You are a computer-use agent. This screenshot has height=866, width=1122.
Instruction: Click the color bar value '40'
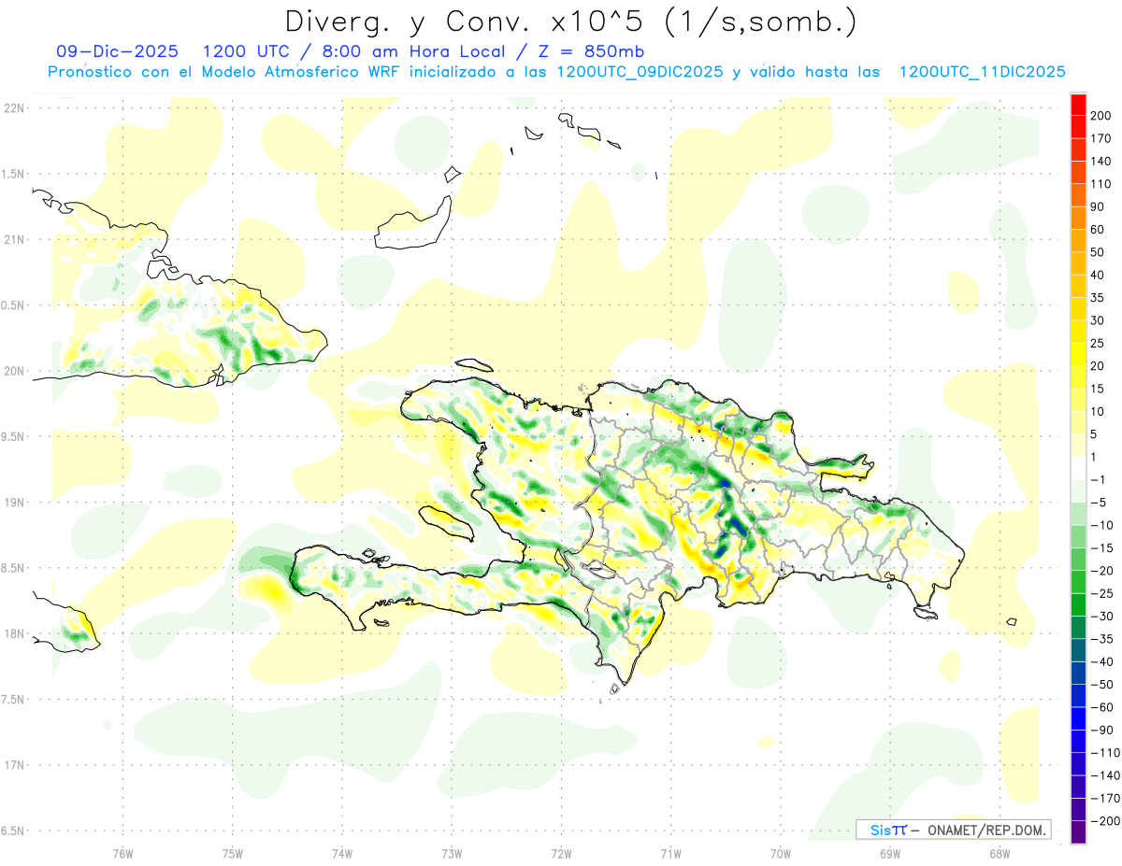coord(1100,276)
